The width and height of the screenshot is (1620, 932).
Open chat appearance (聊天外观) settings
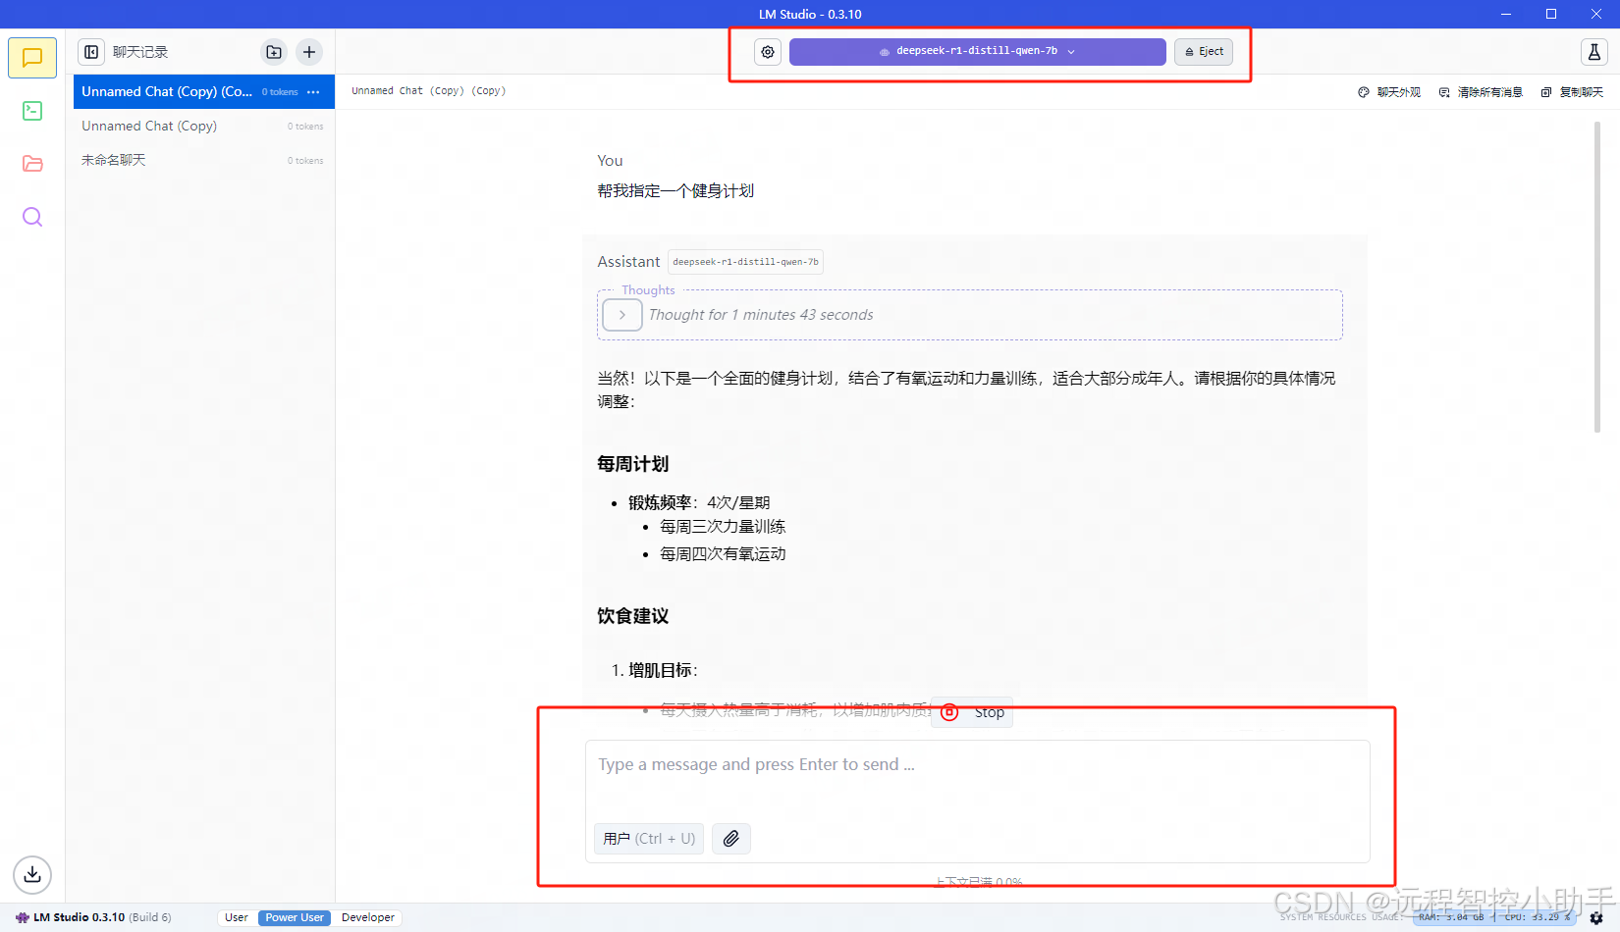click(1389, 92)
